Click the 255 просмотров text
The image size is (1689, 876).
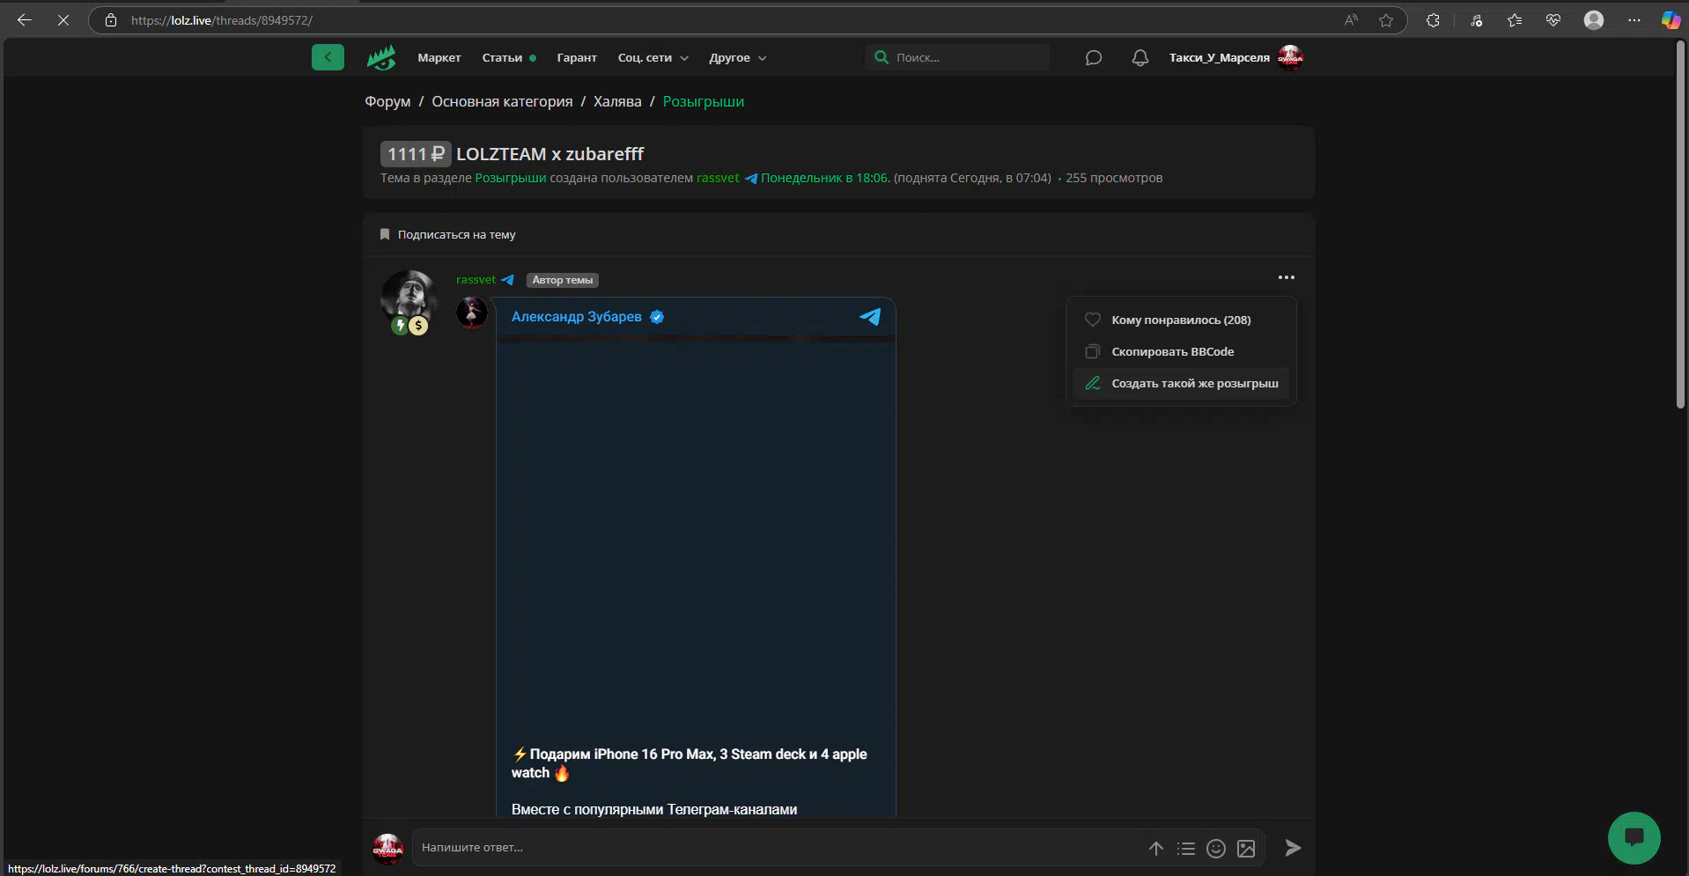click(x=1114, y=178)
